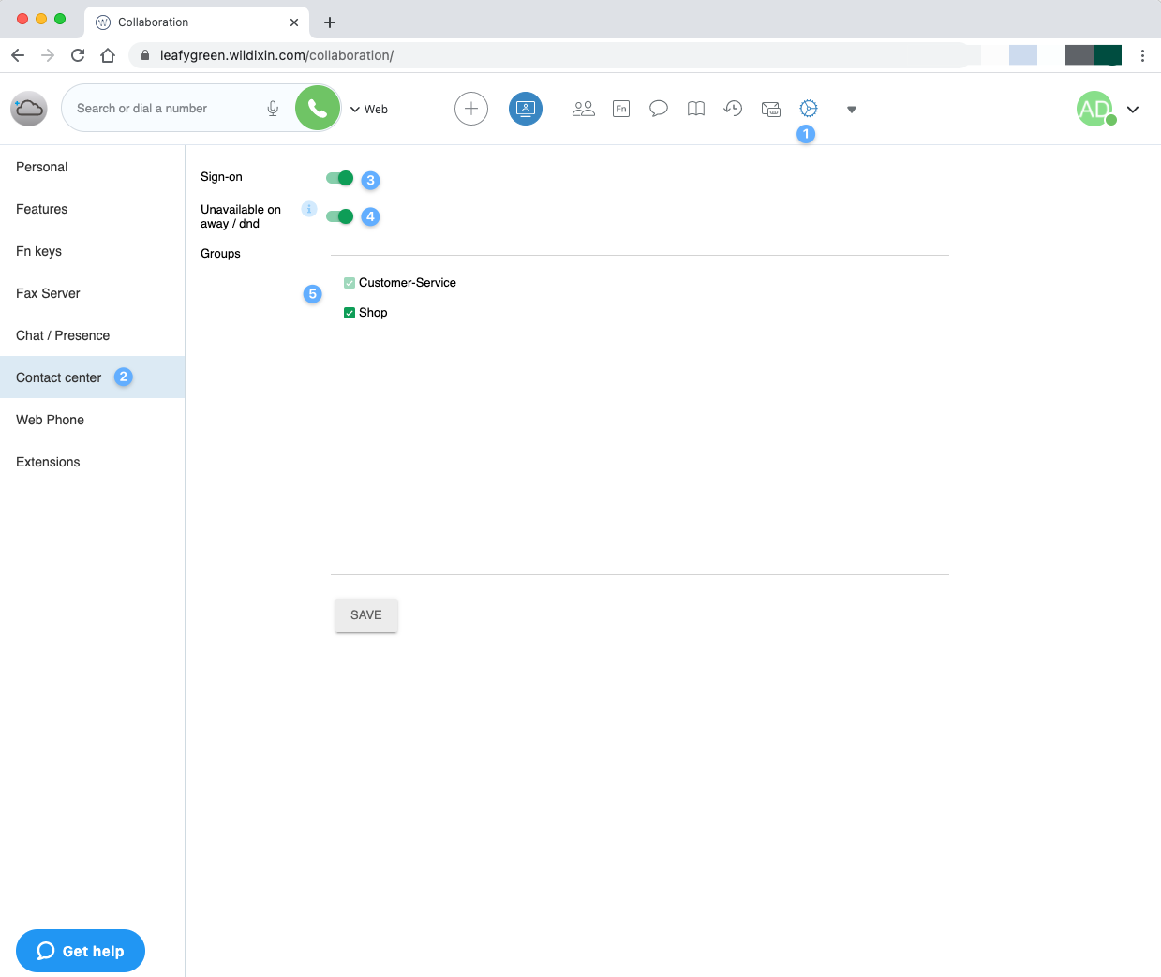Open the Phonebook book icon
The height and width of the screenshot is (977, 1161).
click(695, 109)
